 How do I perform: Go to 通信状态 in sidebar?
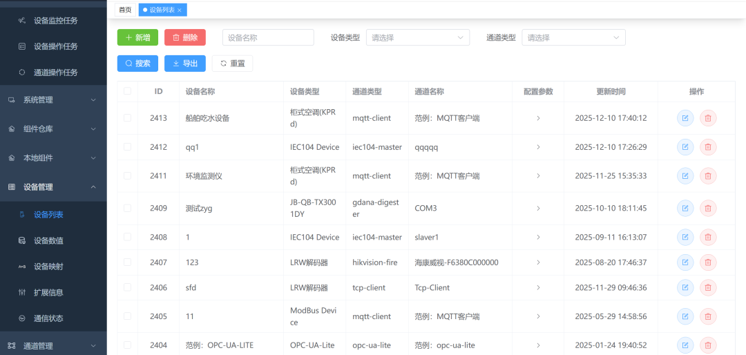(x=48, y=318)
